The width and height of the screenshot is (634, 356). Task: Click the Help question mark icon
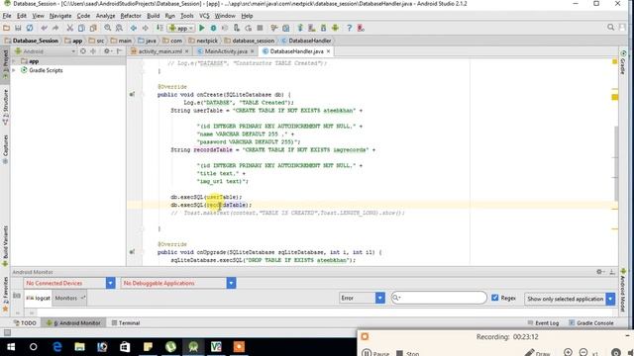pyautogui.click(x=350, y=28)
